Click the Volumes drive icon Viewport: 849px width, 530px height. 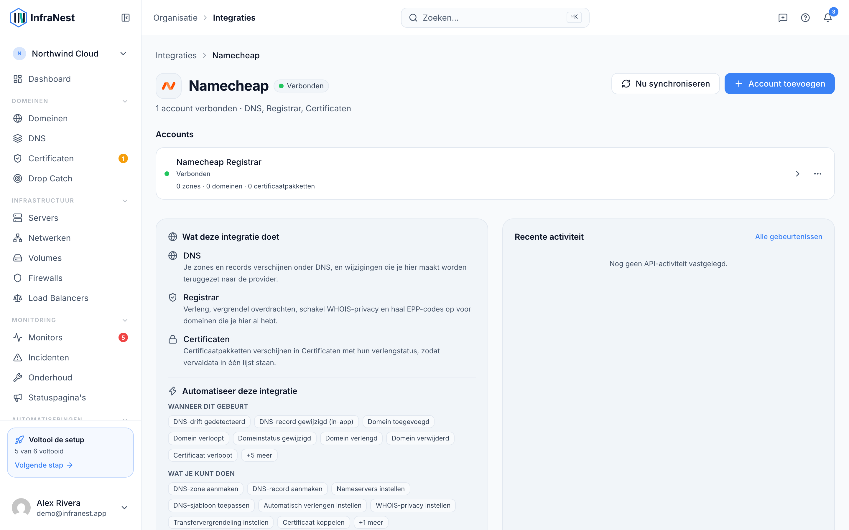tap(18, 258)
